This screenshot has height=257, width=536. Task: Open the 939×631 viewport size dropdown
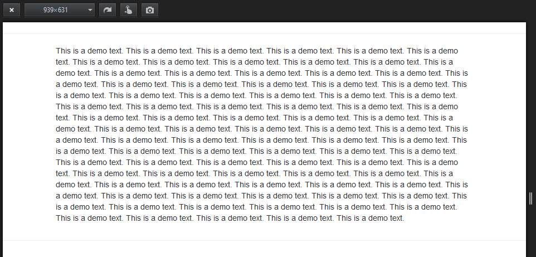60,10
